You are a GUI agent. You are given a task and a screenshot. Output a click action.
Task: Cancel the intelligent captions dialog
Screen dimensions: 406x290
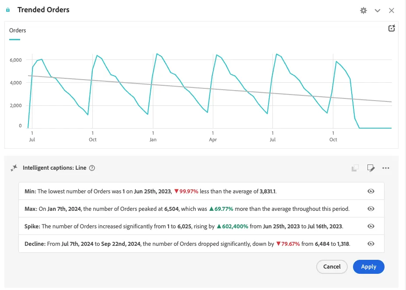coord(332,267)
